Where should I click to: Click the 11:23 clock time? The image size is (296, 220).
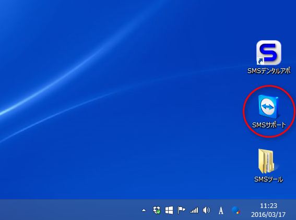coord(268,206)
